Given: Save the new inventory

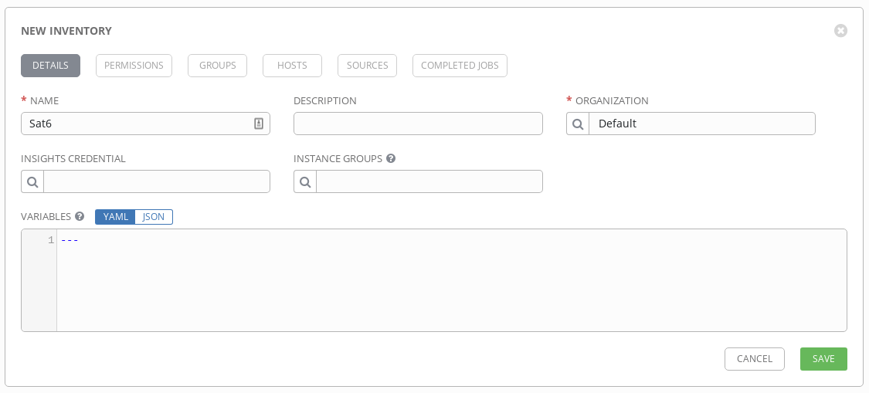Looking at the screenshot, I should [x=823, y=358].
